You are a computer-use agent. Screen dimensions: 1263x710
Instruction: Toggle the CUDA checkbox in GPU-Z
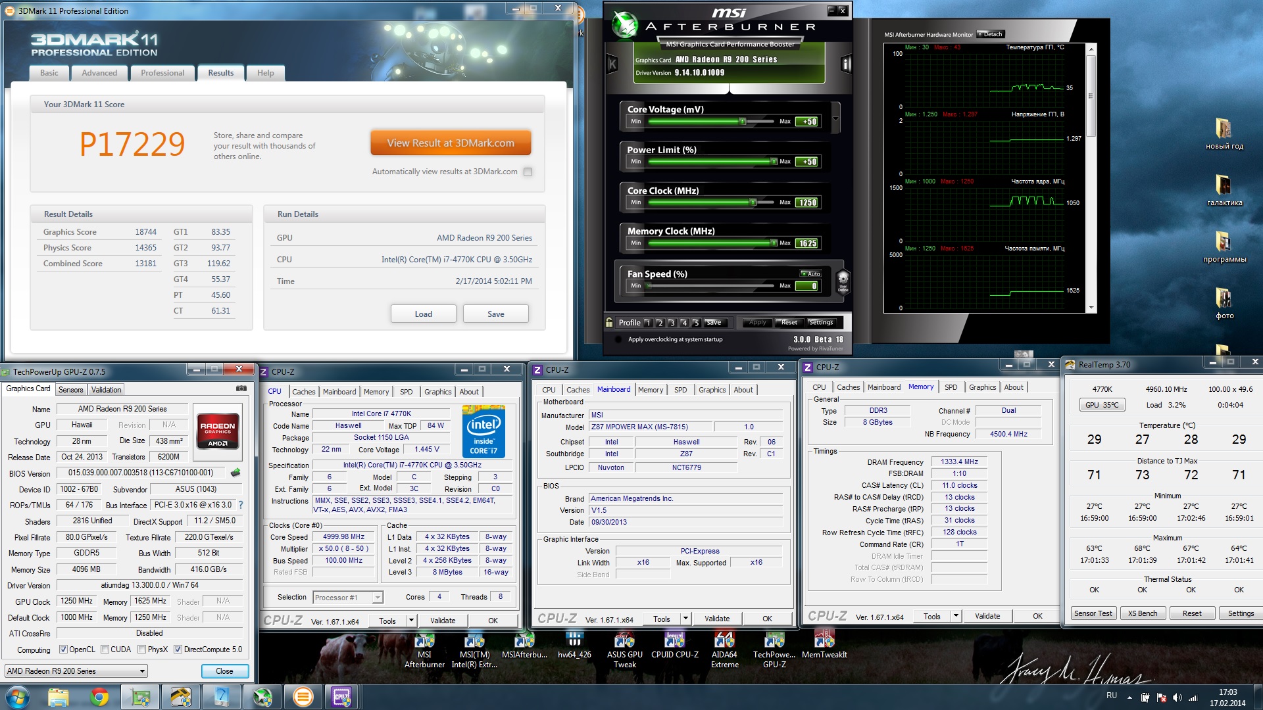pos(105,650)
